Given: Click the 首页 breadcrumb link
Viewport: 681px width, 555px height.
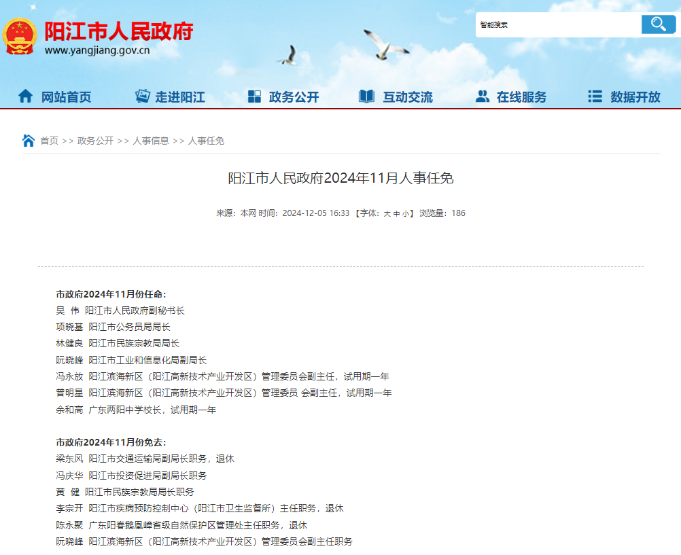Looking at the screenshot, I should [49, 141].
